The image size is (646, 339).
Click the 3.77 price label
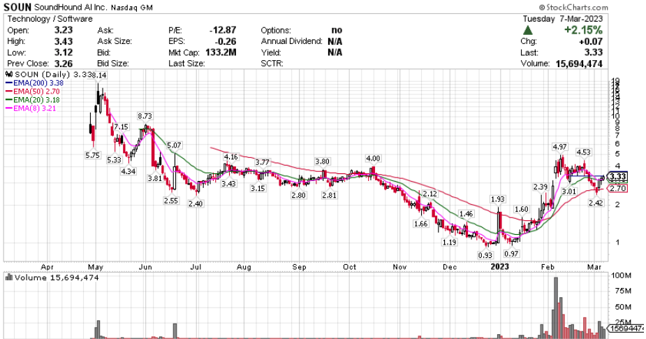[262, 162]
